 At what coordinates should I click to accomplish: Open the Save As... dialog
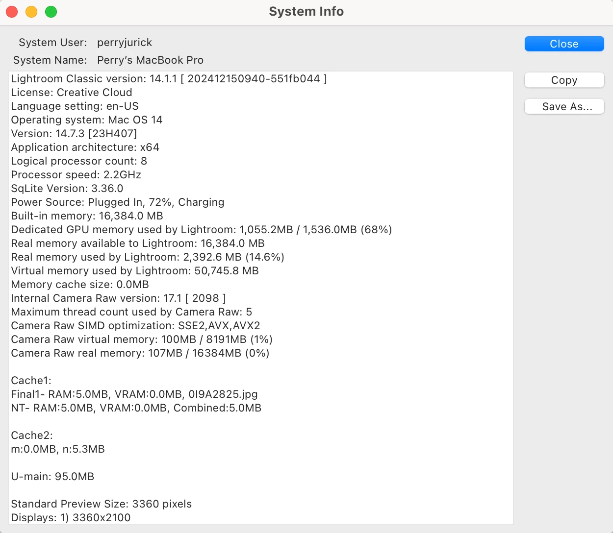(564, 106)
